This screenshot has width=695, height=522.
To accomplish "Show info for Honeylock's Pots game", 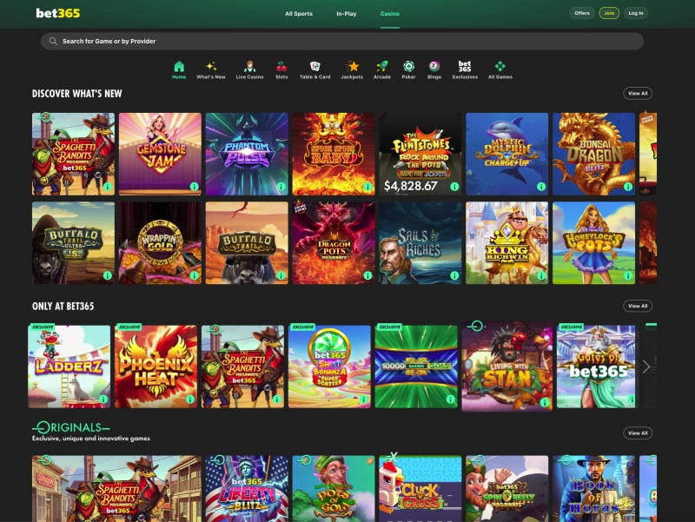I will [x=627, y=275].
